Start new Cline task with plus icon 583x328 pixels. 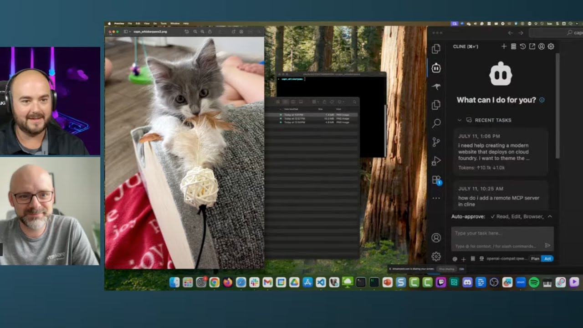click(x=504, y=46)
